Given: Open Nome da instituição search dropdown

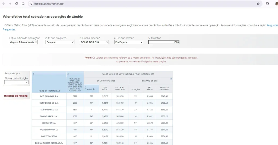Looking at the screenshot, I should pyautogui.click(x=16, y=82).
